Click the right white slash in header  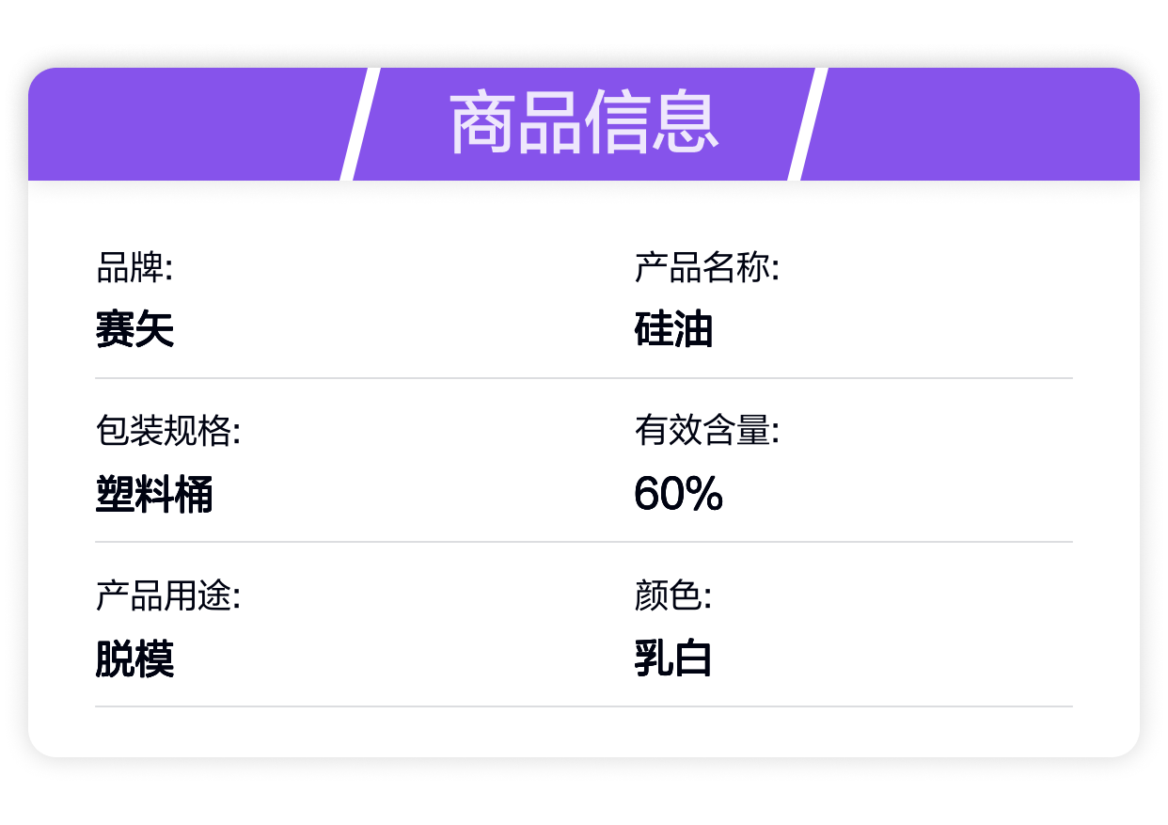[x=808, y=123]
